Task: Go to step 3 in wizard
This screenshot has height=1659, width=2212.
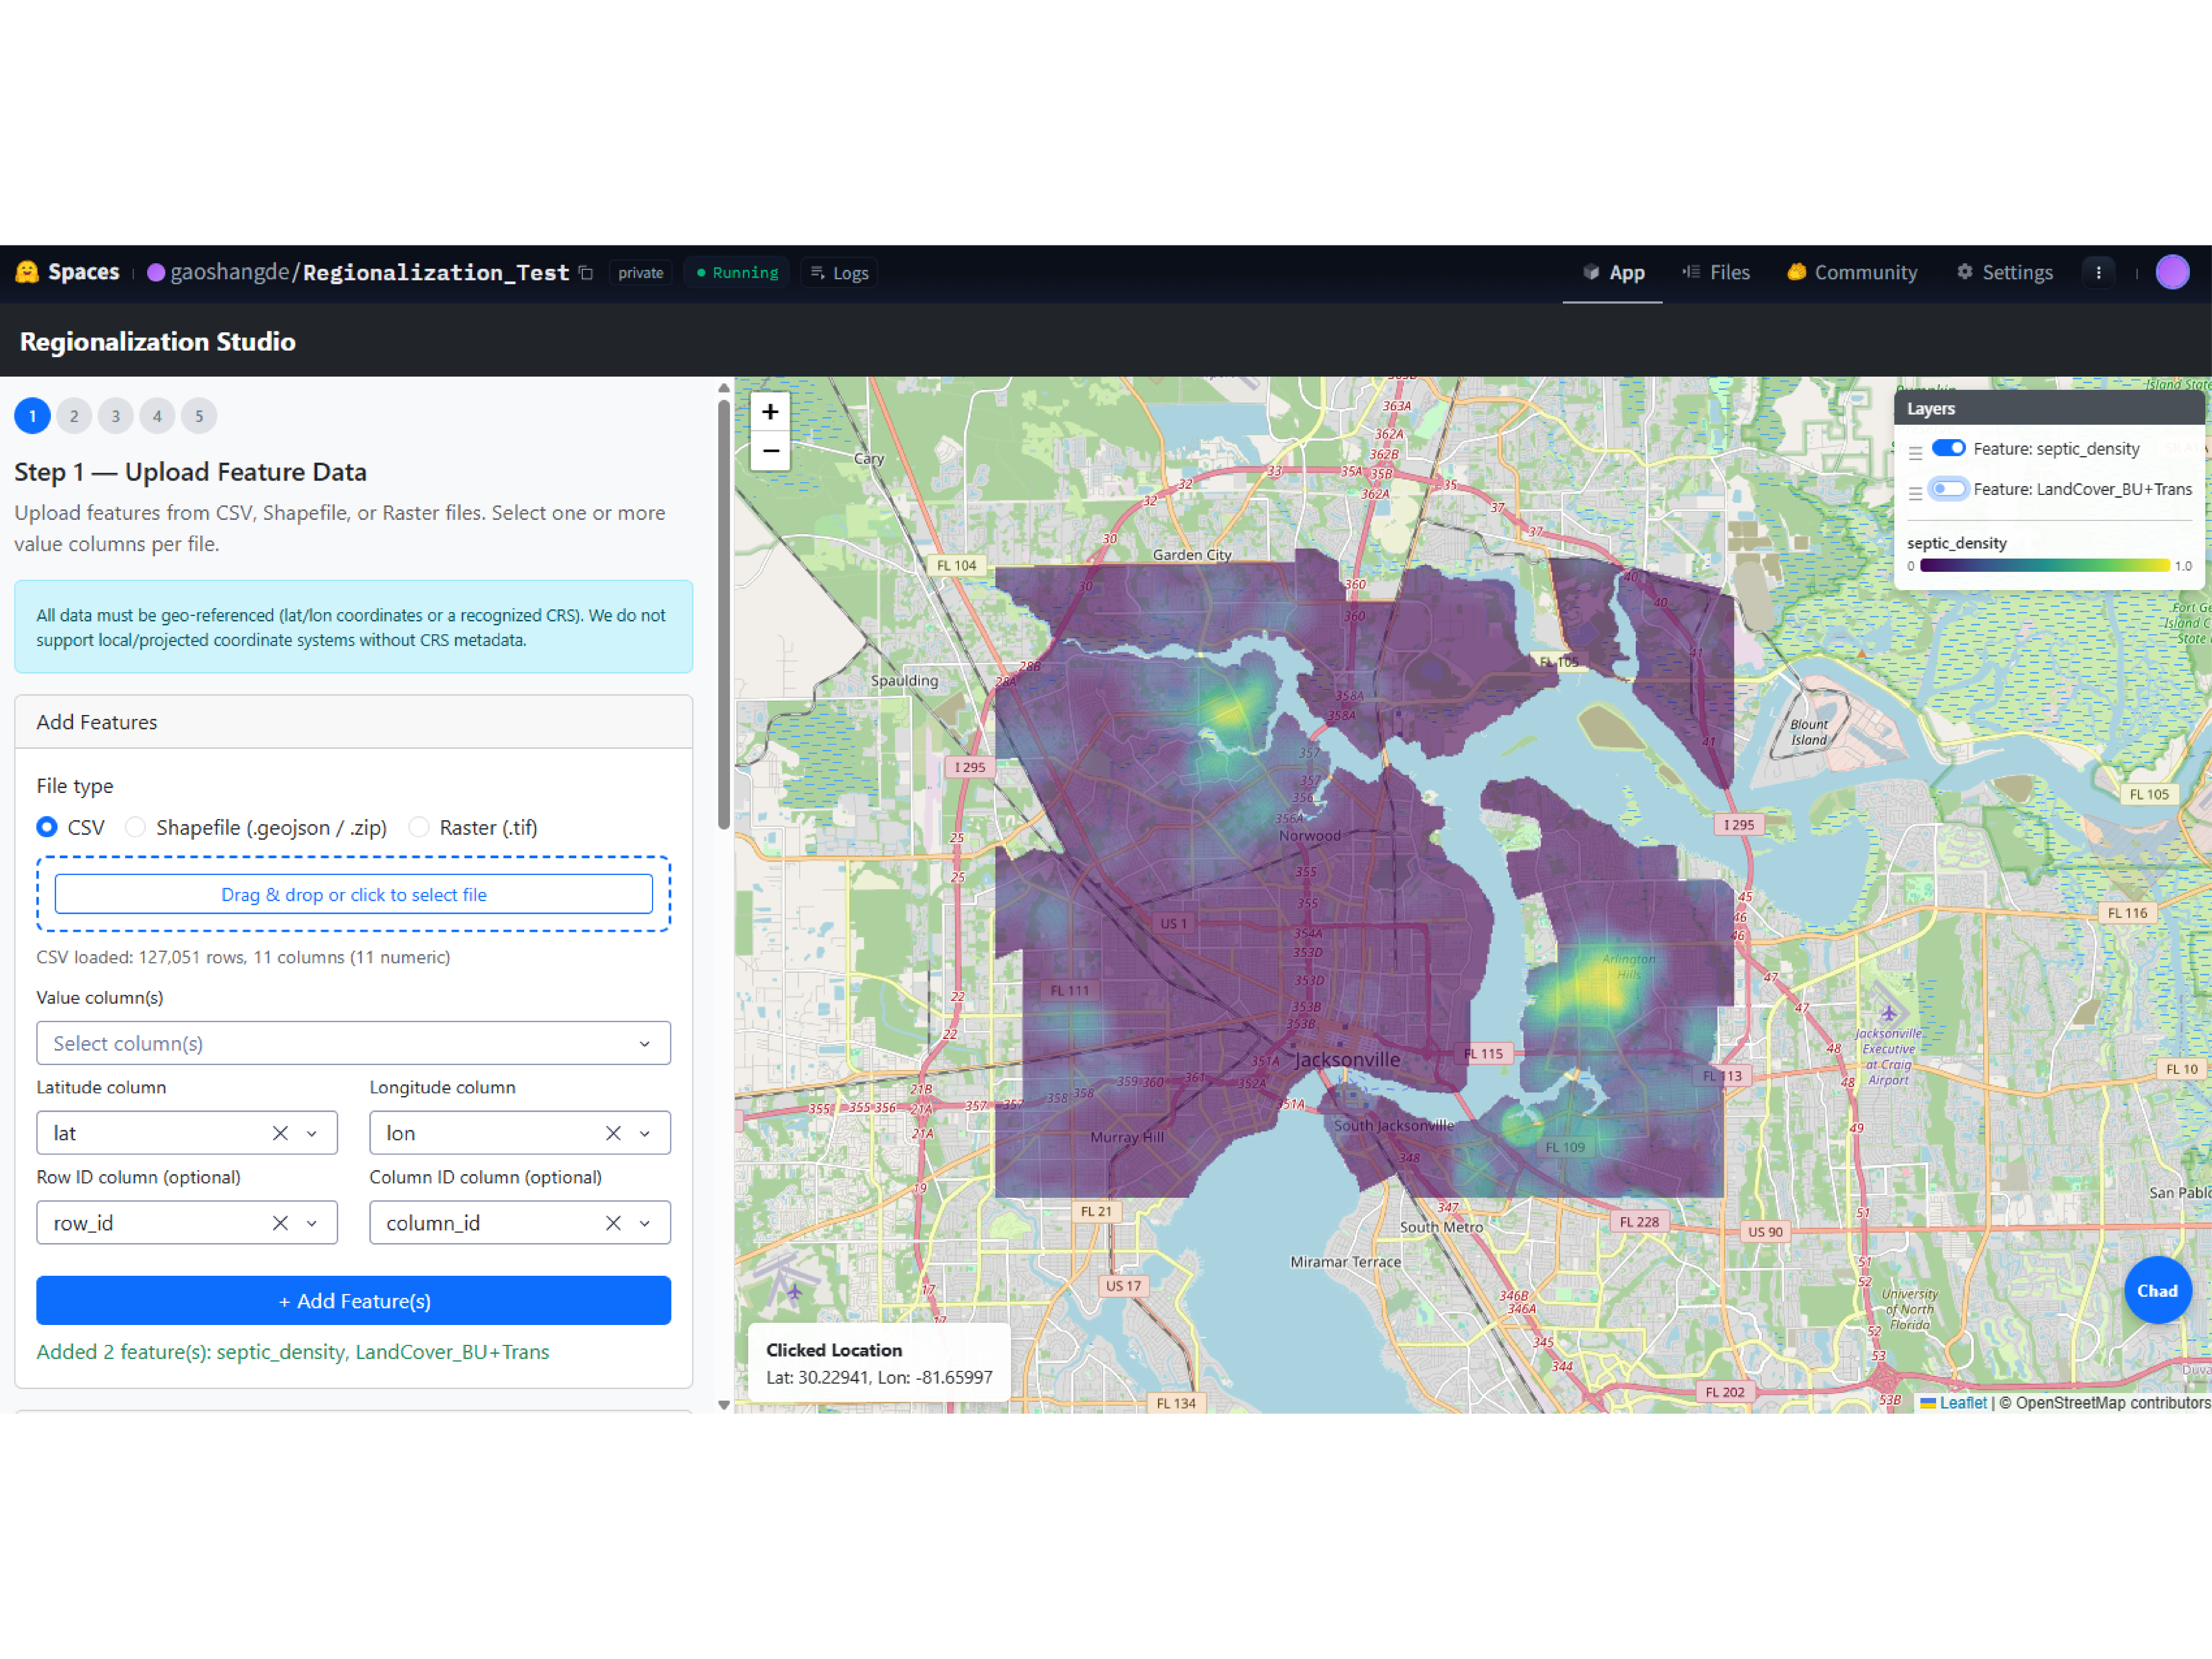Action: pyautogui.click(x=116, y=416)
